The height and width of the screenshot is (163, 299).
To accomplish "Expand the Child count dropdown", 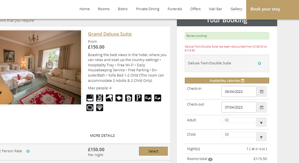I will point(261,137).
